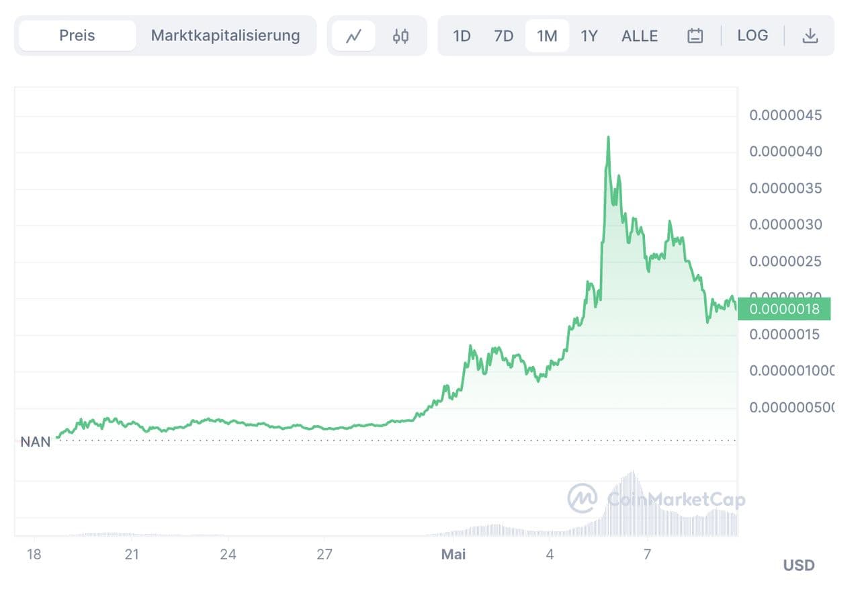Switch to line chart view
This screenshot has height=591, width=860.
[x=353, y=36]
